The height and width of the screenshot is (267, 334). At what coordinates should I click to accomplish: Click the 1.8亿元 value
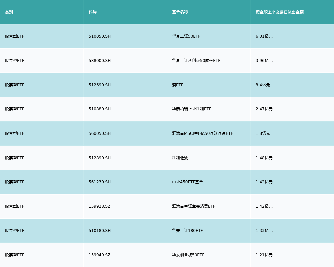[263, 133]
